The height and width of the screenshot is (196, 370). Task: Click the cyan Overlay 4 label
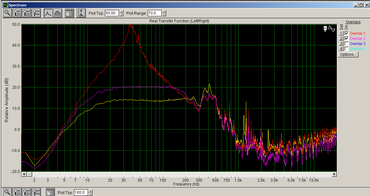[x=357, y=49]
